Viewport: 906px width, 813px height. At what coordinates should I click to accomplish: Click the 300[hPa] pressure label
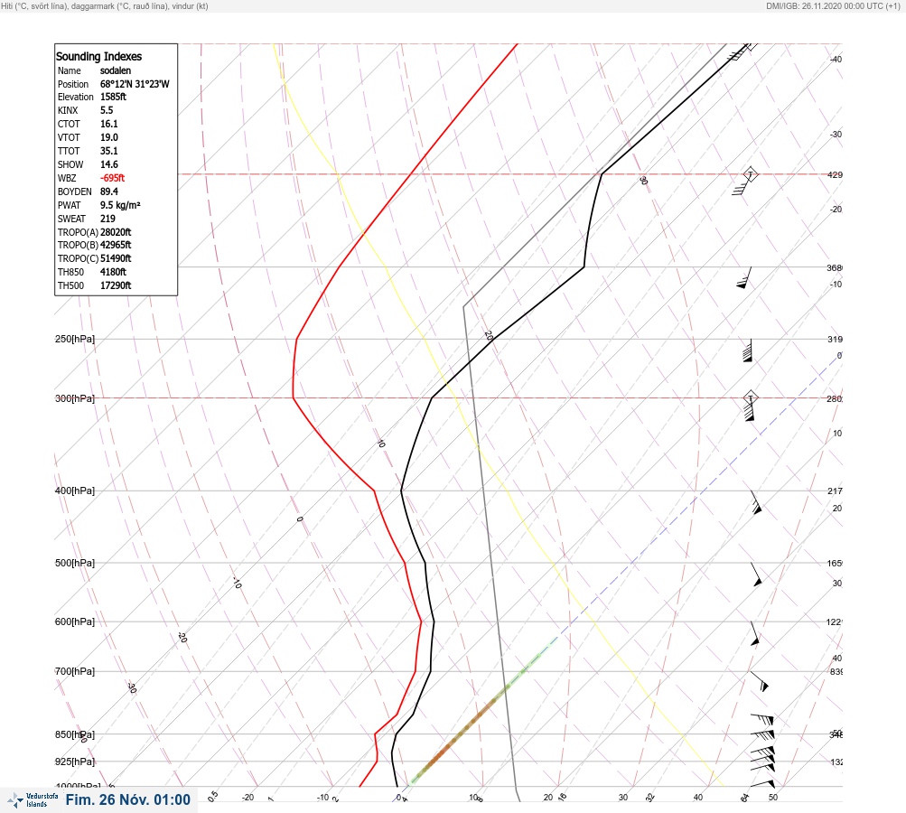[x=75, y=398]
